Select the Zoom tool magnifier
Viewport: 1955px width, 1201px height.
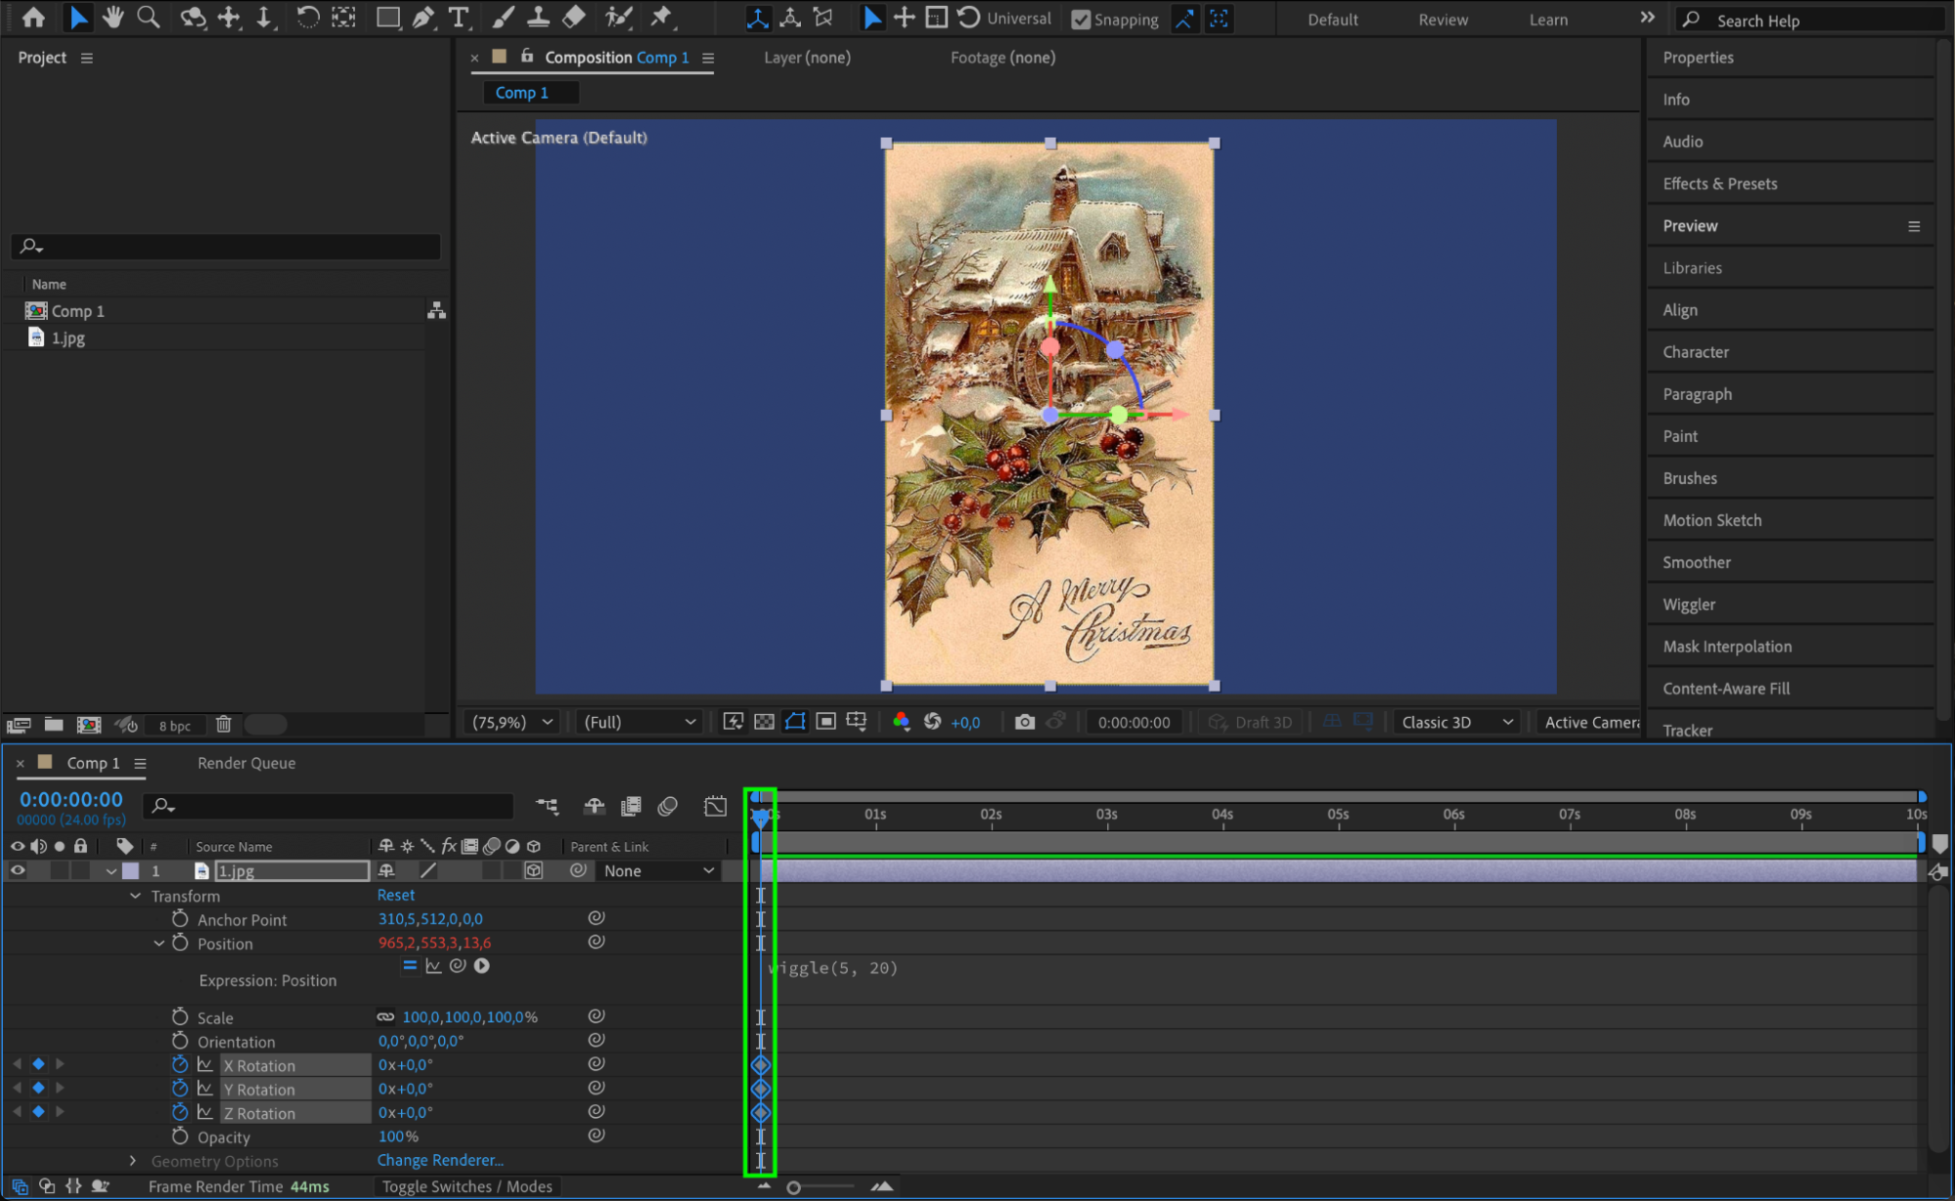pyautogui.click(x=149, y=17)
